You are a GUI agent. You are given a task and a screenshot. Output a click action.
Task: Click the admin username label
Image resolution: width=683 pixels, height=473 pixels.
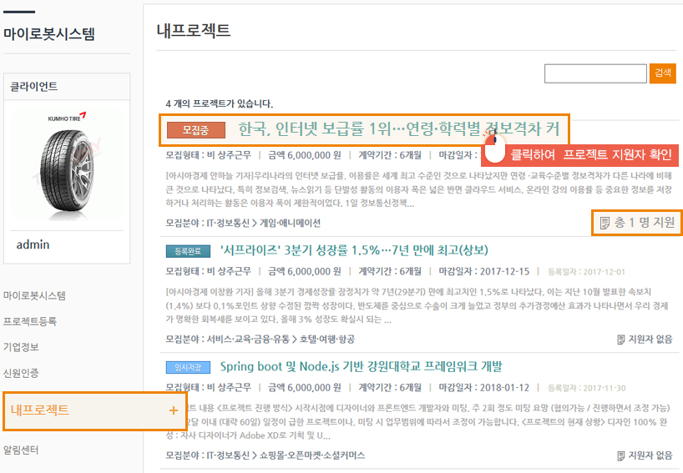(x=33, y=244)
